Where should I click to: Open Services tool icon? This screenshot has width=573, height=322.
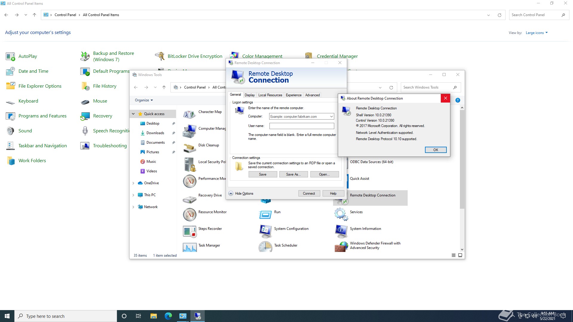tap(341, 215)
